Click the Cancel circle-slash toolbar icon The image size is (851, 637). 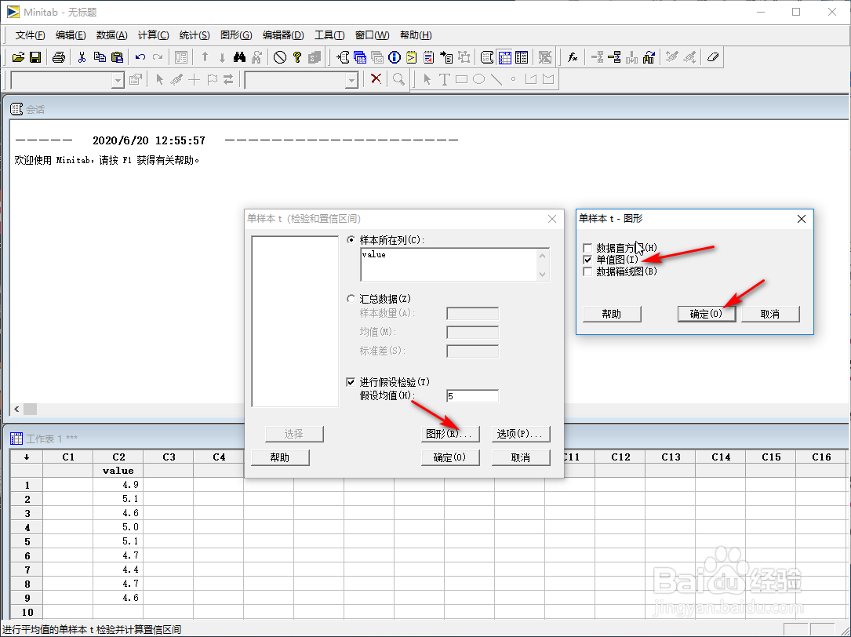pyautogui.click(x=280, y=57)
